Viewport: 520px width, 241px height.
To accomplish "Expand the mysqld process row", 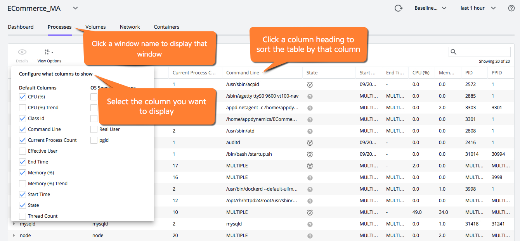I will pos(14,224).
